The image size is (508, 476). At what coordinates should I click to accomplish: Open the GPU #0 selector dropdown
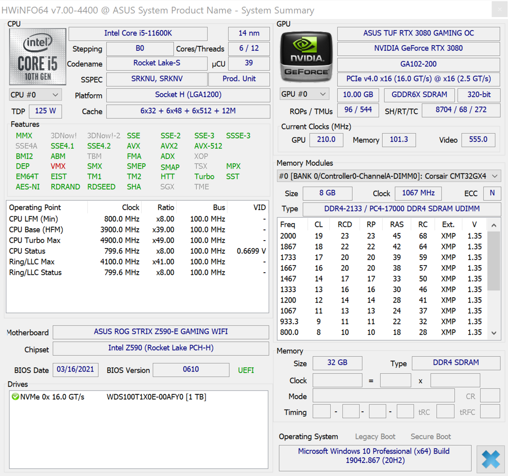click(x=304, y=94)
